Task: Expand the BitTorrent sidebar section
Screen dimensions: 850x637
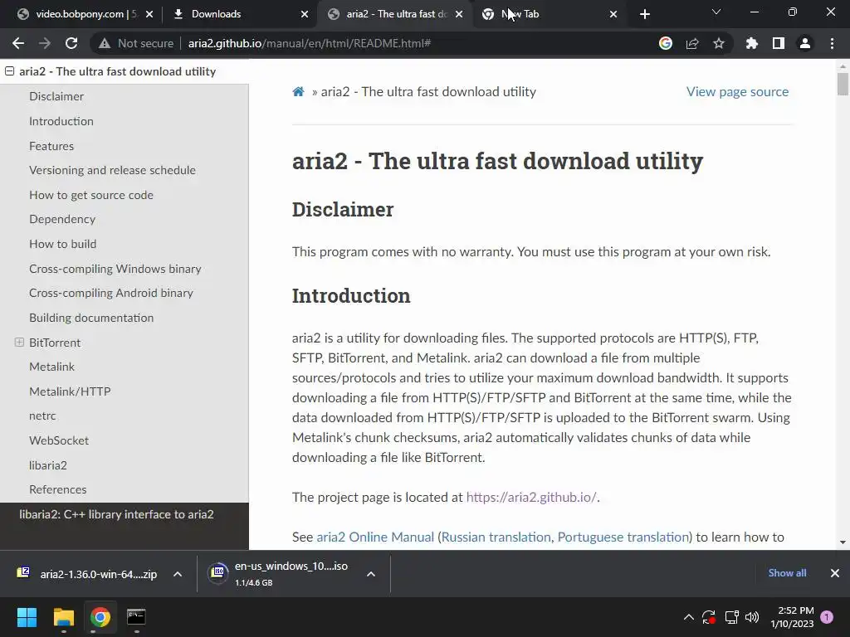Action: point(19,343)
